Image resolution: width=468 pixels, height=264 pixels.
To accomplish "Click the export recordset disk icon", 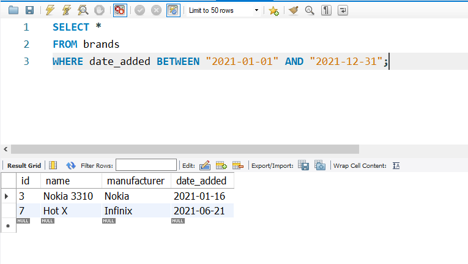I will (303, 165).
